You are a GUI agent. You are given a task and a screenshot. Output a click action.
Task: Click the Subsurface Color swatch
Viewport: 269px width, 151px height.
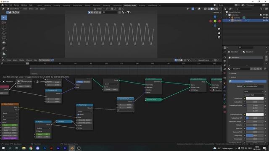255,115
